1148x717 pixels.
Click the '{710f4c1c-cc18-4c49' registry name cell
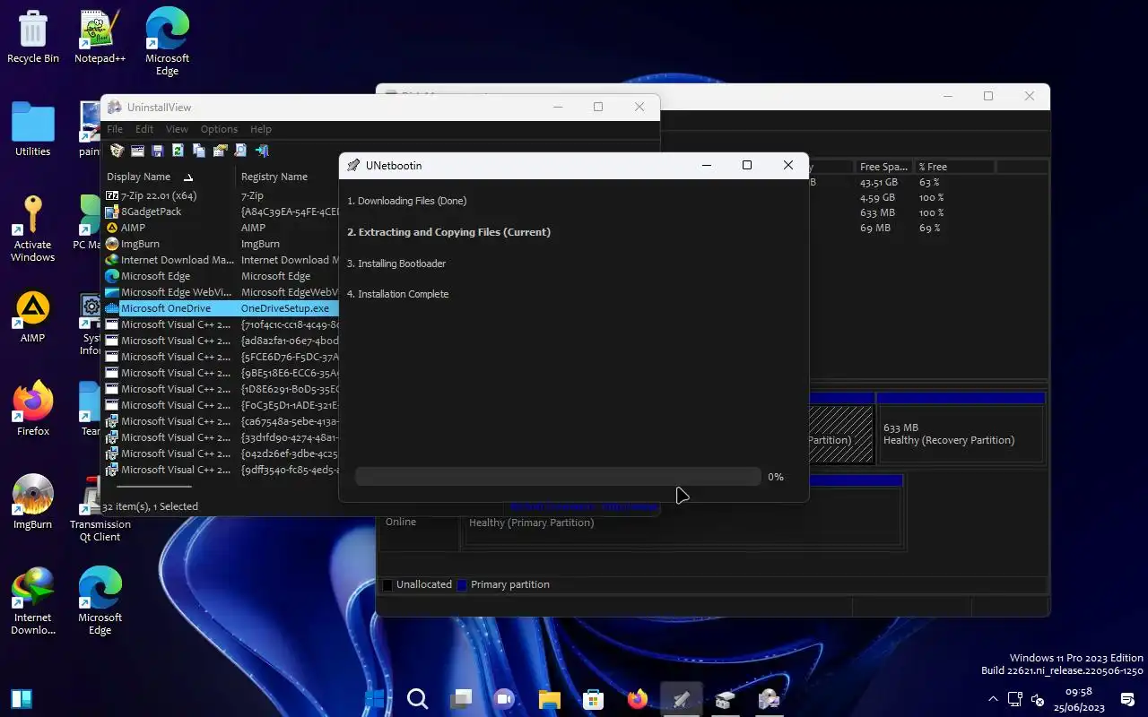coord(290,324)
